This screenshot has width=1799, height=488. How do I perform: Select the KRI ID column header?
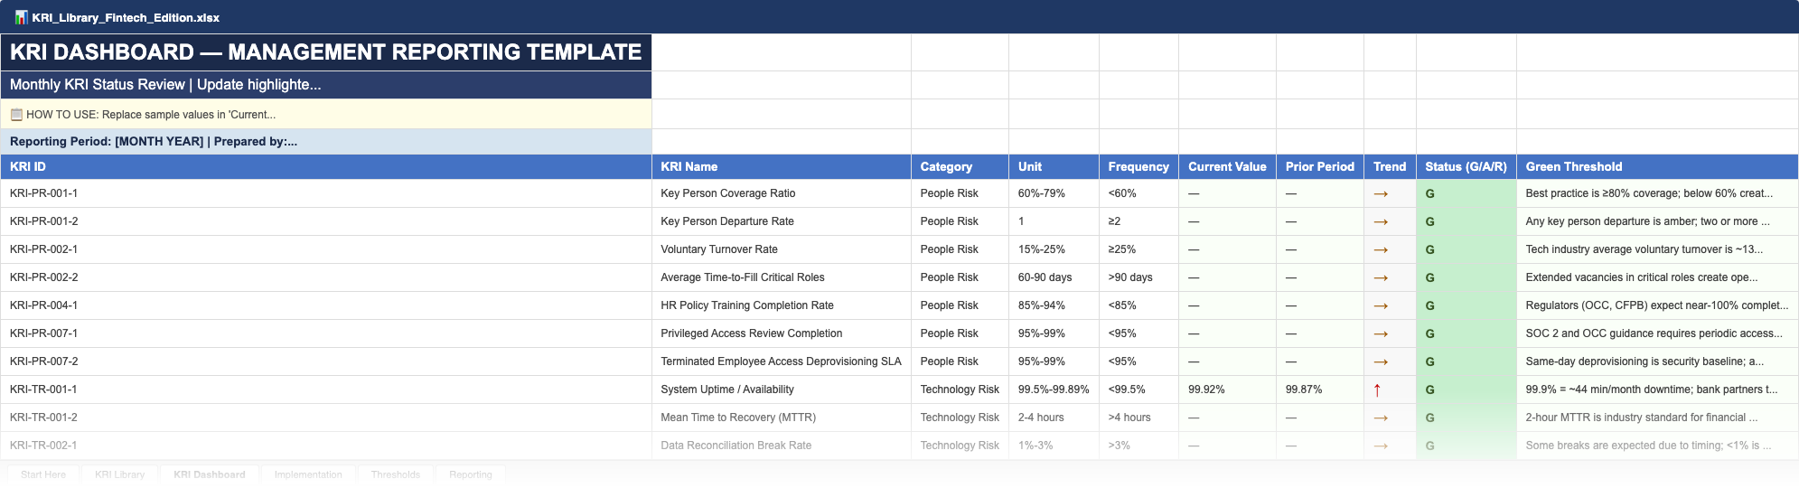point(326,166)
